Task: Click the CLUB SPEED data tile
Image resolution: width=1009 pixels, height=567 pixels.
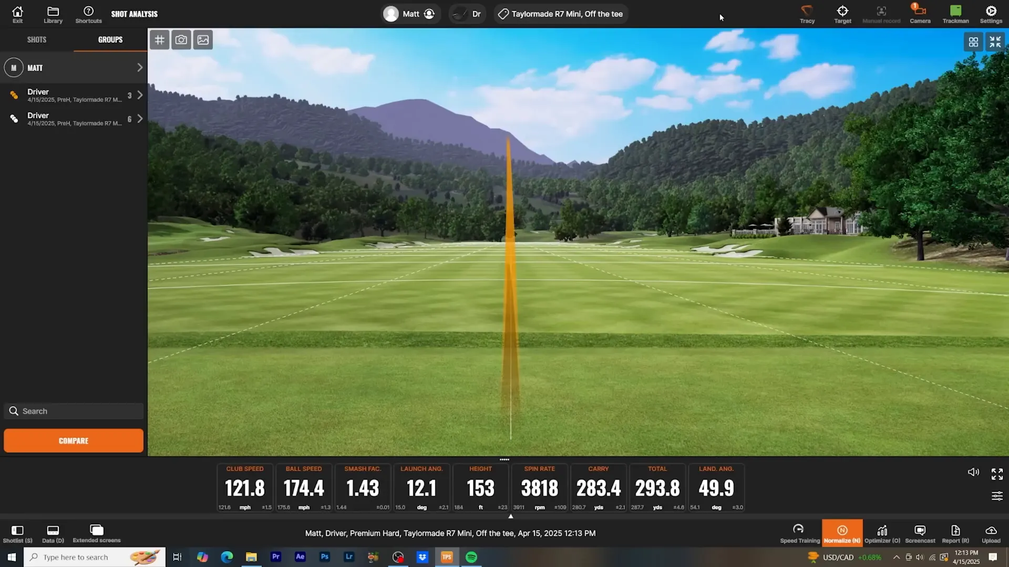Action: [245, 488]
